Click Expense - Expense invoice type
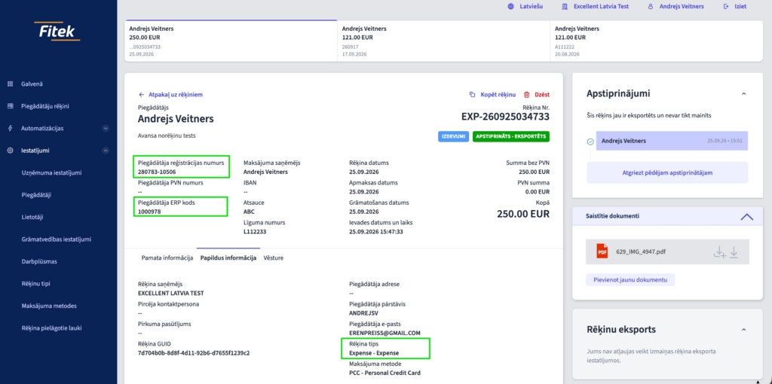 pos(374,353)
